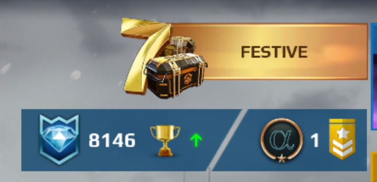
Task: Tap the smaller chest behind main chest
Action: pyautogui.click(x=180, y=46)
